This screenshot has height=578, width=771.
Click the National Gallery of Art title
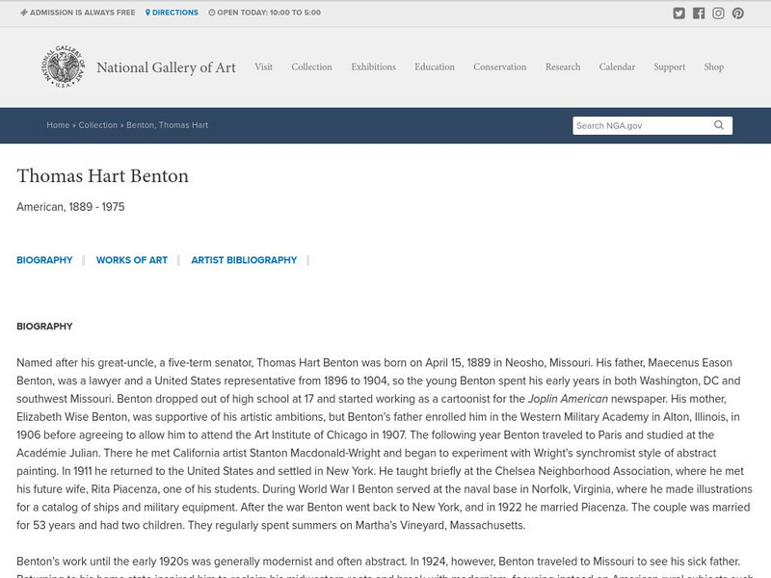[x=166, y=67]
